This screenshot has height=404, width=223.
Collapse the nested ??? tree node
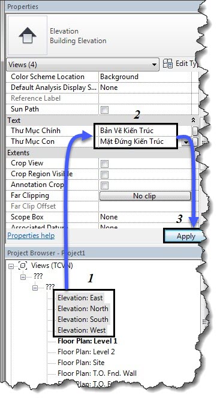[35, 288]
